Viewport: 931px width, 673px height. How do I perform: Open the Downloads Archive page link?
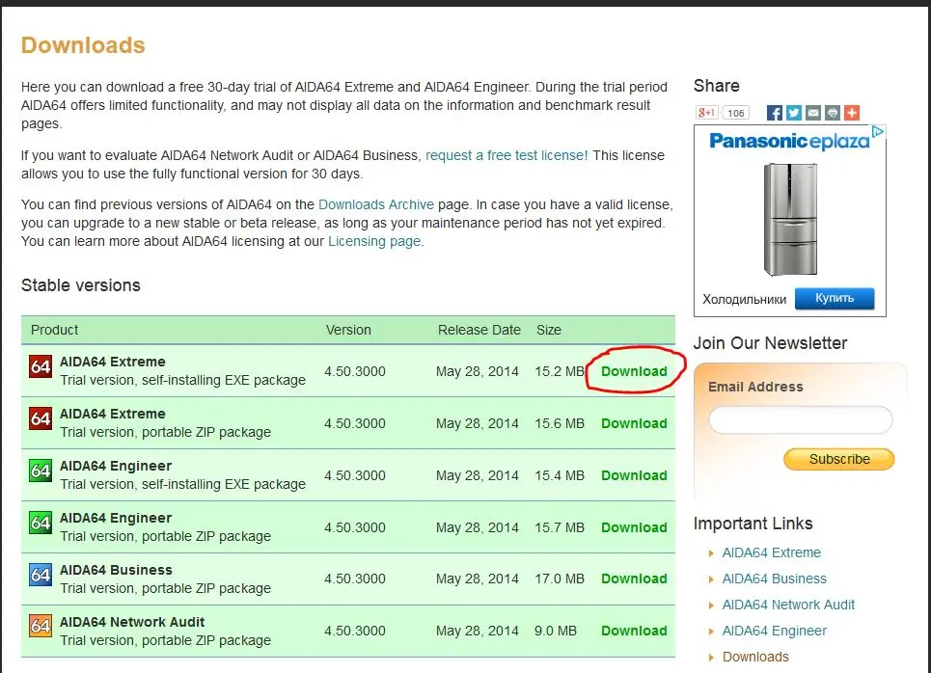coord(376,204)
